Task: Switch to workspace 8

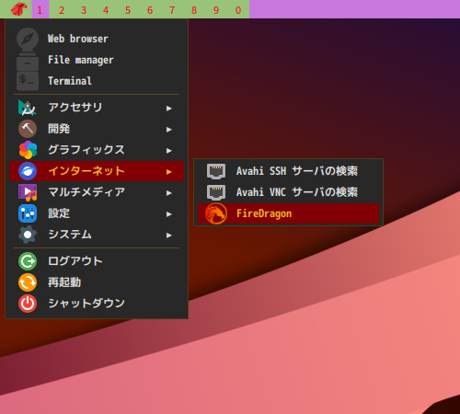Action: point(194,10)
